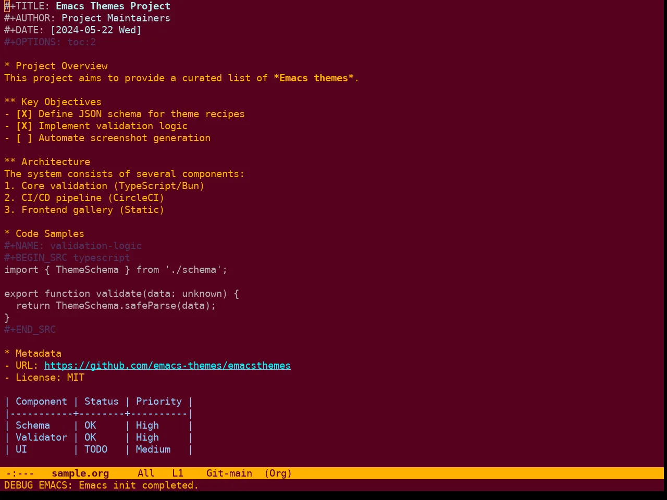Check the Automate screenshot generation box
The image size is (667, 500).
point(24,138)
